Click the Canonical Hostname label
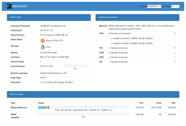 point(20,26)
